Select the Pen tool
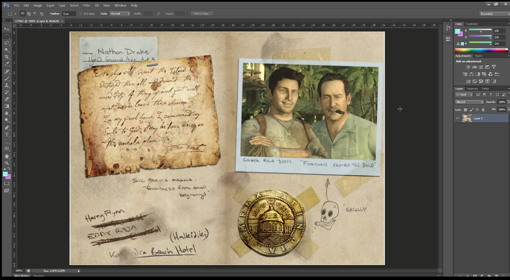510x280 pixels. pyautogui.click(x=6, y=127)
